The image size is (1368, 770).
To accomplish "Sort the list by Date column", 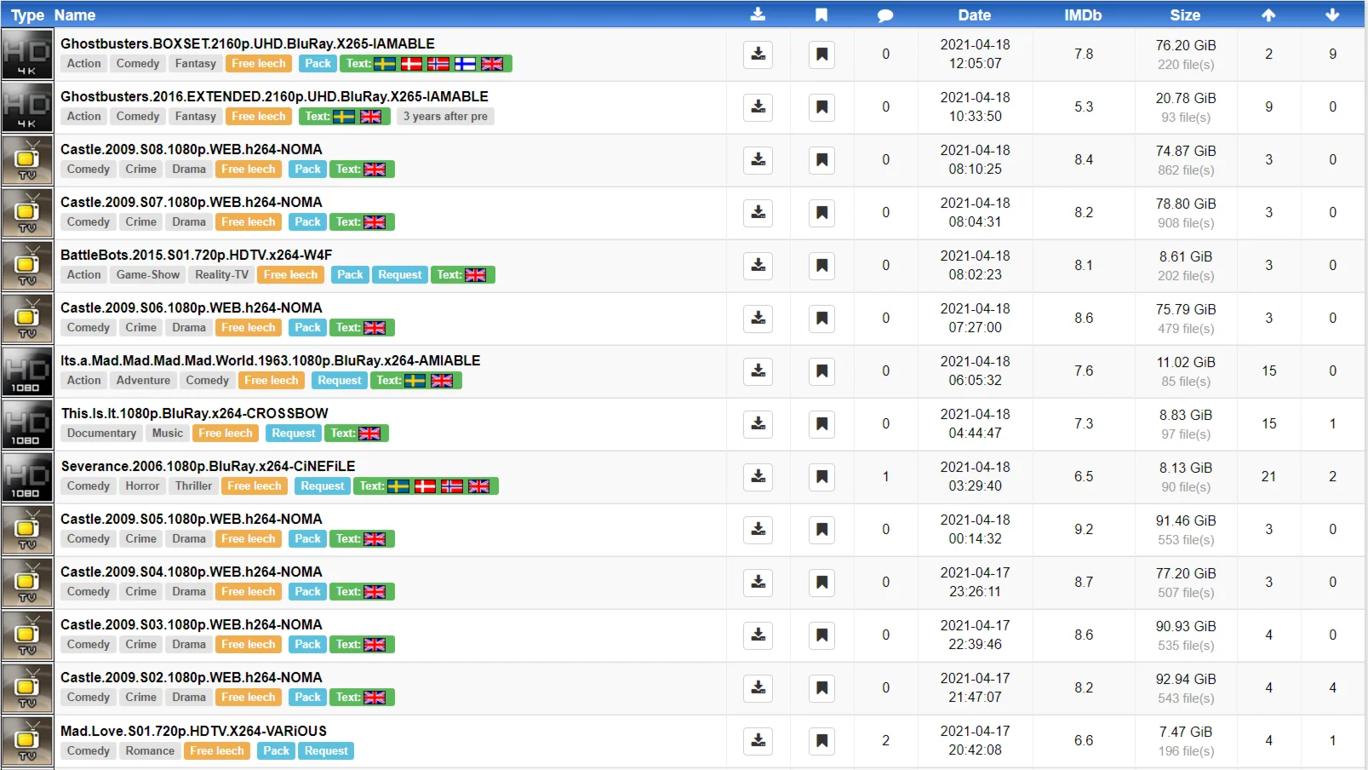I will (x=975, y=14).
